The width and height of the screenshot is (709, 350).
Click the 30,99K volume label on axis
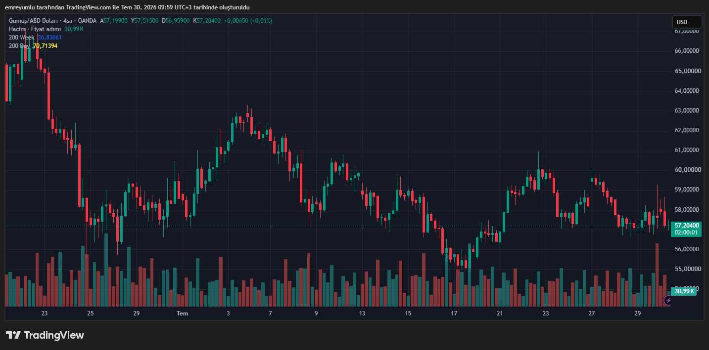(684, 291)
